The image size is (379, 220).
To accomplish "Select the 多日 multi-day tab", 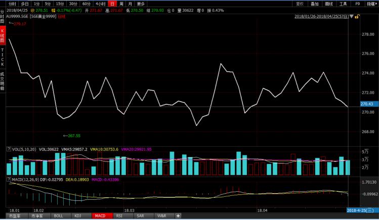I will 25,4.
